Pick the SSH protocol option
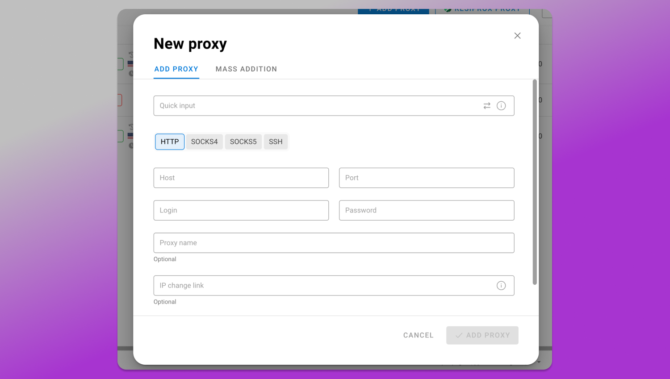This screenshot has width=670, height=379. point(276,142)
